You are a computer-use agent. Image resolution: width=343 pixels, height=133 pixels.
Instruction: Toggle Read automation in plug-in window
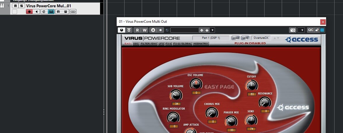point(137,30)
